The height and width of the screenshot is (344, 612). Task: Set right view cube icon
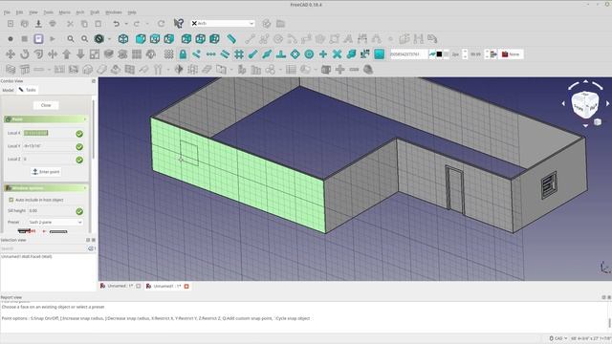coord(169,39)
